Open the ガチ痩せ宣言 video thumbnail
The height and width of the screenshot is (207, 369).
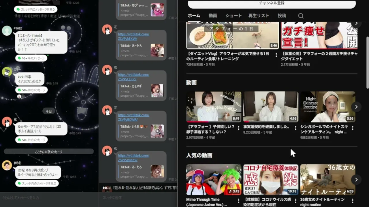[x=319, y=35]
